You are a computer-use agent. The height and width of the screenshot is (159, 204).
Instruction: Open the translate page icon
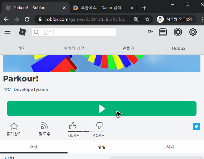137,19
